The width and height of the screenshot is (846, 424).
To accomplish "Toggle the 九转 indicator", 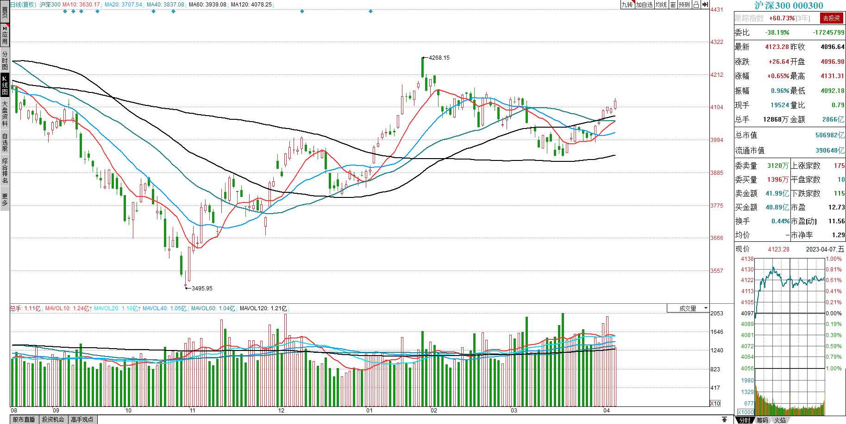I will (627, 5).
